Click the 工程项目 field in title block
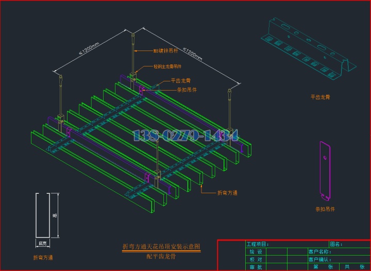 click(258, 244)
